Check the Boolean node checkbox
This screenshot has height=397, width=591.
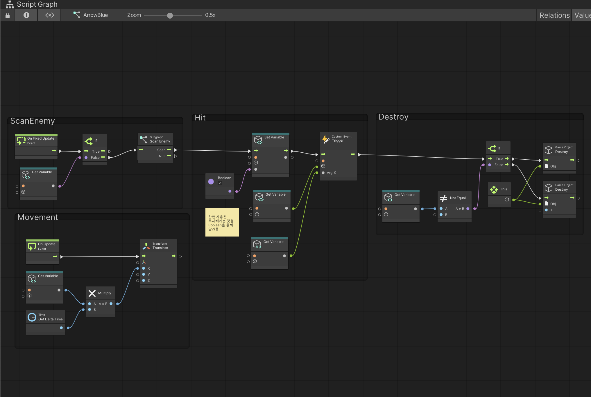click(x=220, y=183)
